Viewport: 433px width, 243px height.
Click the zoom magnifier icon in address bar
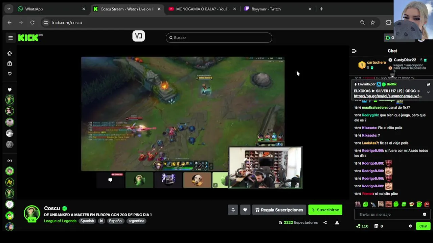[x=362, y=23]
